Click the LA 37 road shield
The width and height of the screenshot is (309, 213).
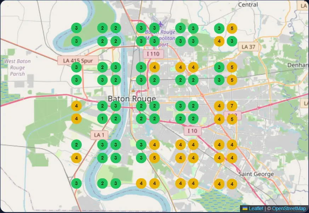pyautogui.click(x=248, y=47)
